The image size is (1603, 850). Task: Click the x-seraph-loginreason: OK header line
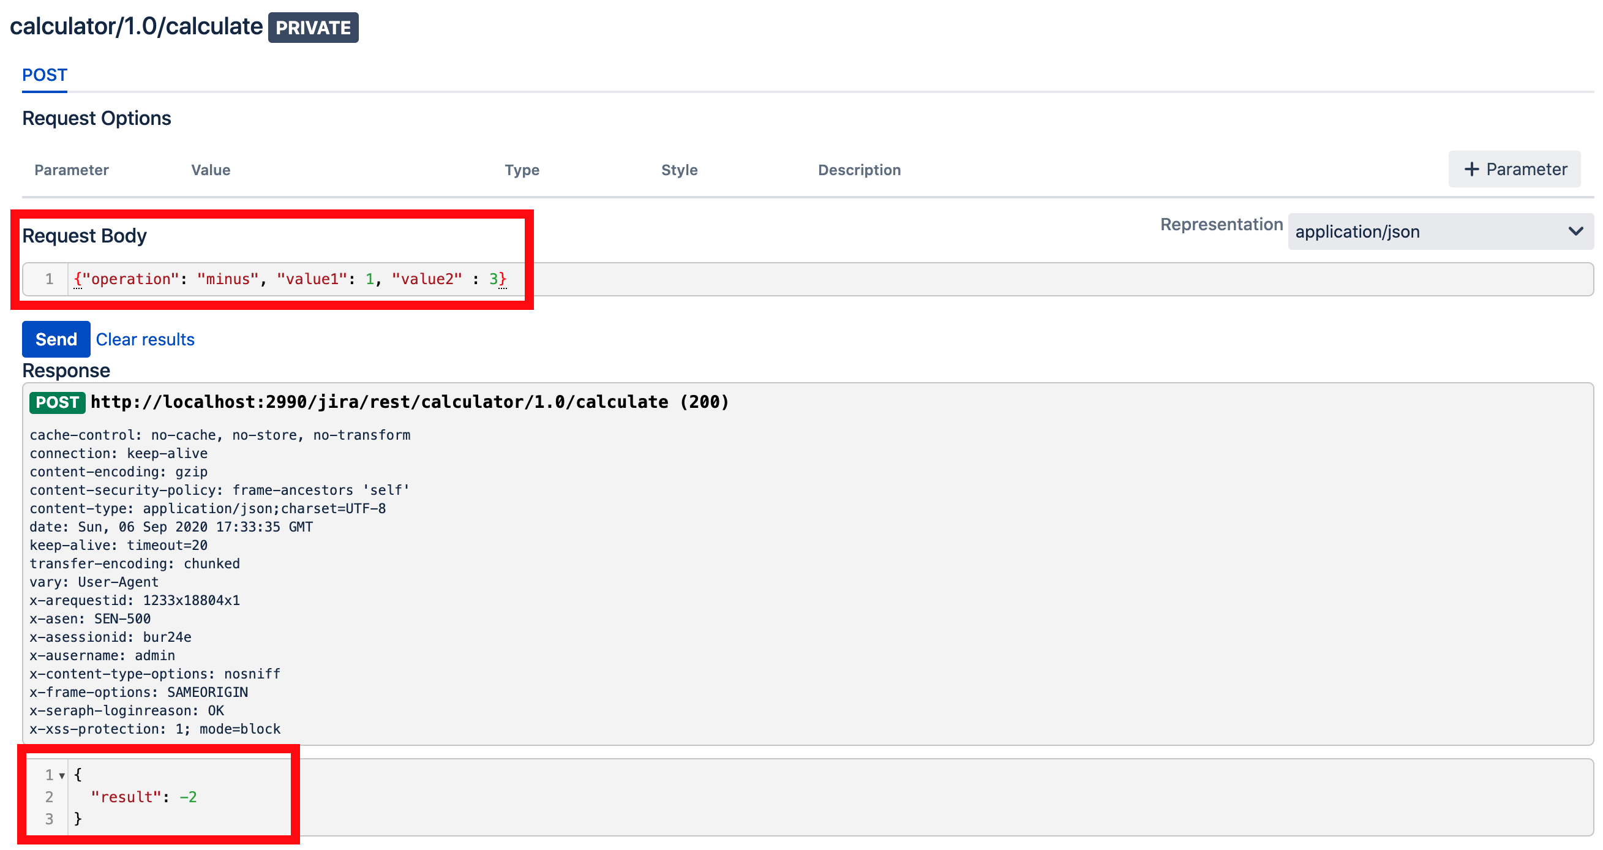[126, 710]
